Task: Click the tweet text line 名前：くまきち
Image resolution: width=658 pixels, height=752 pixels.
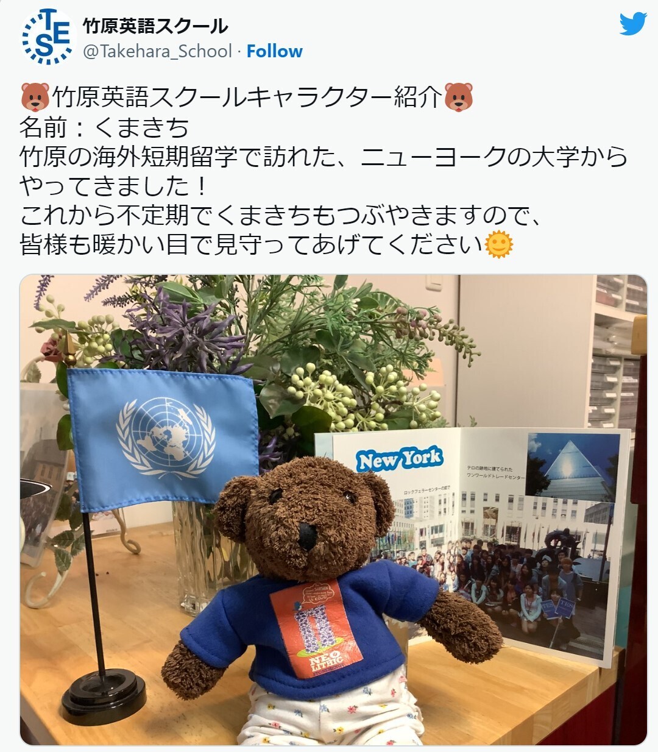Action: 104,127
